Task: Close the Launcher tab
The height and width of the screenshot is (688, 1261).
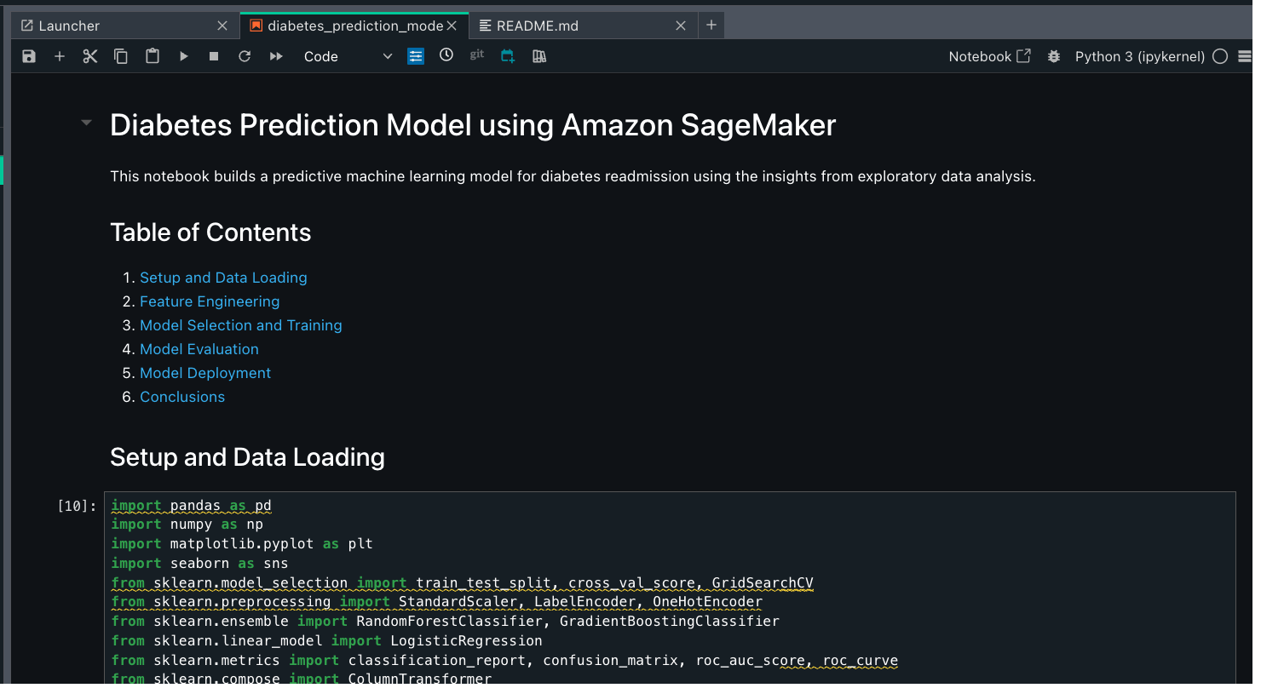Action: click(x=222, y=26)
